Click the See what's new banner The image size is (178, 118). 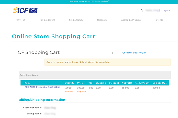tap(89, 2)
